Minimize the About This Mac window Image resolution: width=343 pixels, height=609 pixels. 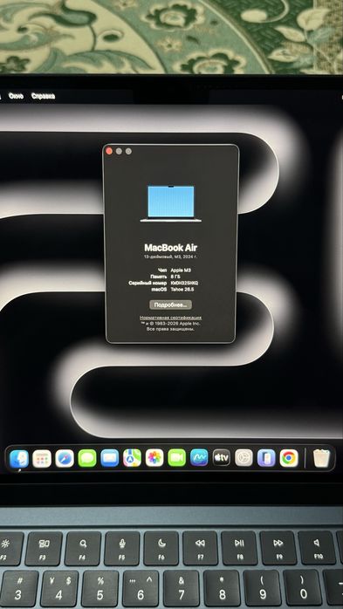119,151
